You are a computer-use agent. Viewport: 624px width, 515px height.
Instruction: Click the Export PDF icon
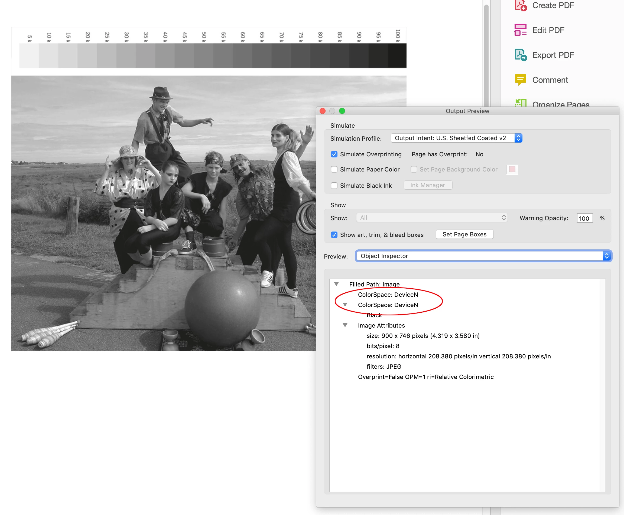tap(520, 55)
